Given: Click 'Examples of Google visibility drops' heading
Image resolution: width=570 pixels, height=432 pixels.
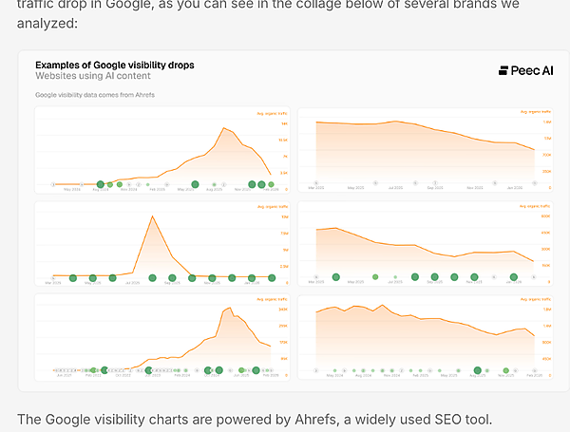Looking at the screenshot, I should (115, 64).
